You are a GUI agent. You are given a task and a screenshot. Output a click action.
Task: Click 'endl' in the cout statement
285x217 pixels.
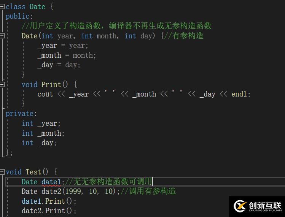point(239,94)
